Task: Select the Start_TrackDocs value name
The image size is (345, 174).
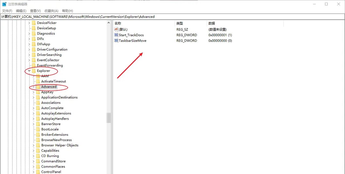Action: click(131, 35)
